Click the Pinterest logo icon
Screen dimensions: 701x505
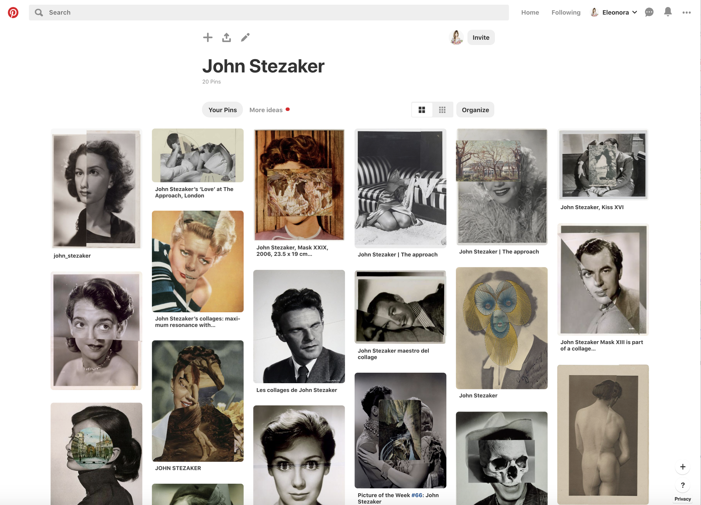coord(13,13)
